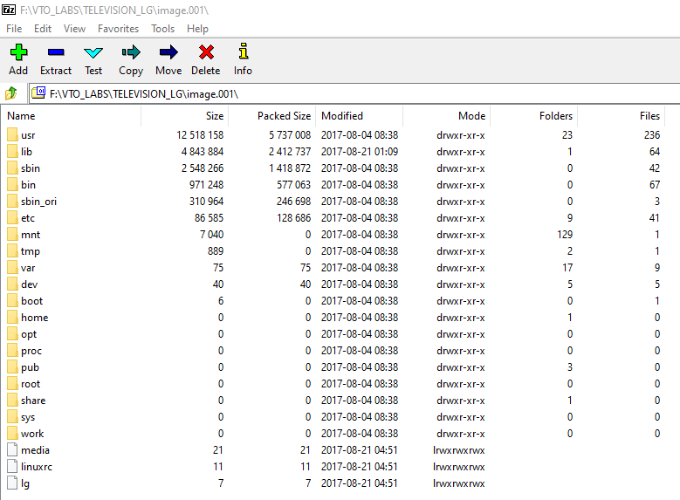The height and width of the screenshot is (500, 680).
Task: Click the Info toolbar icon
Action: 243,53
